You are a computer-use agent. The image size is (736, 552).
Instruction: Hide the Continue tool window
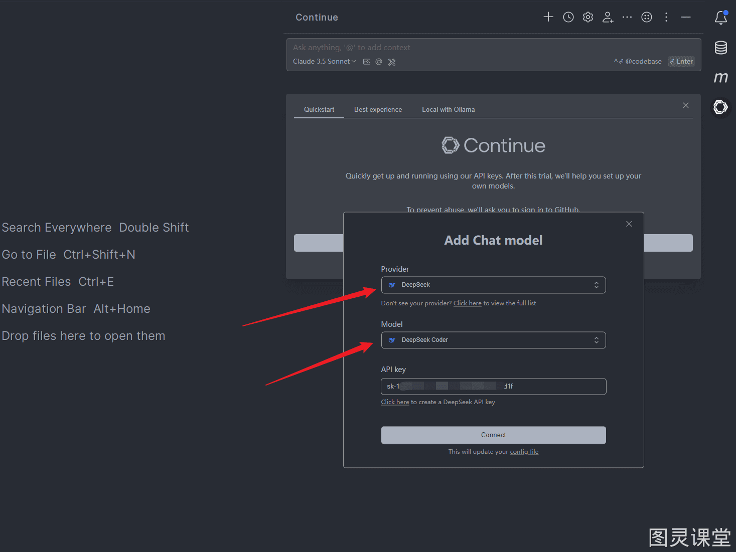[x=686, y=17]
